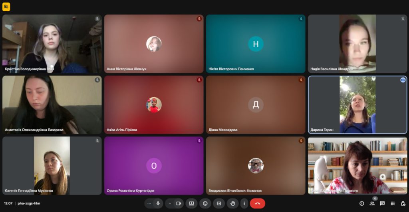The width and height of the screenshot is (409, 212).
Task: Leave the call with red hang-up button
Action: [x=257, y=203]
